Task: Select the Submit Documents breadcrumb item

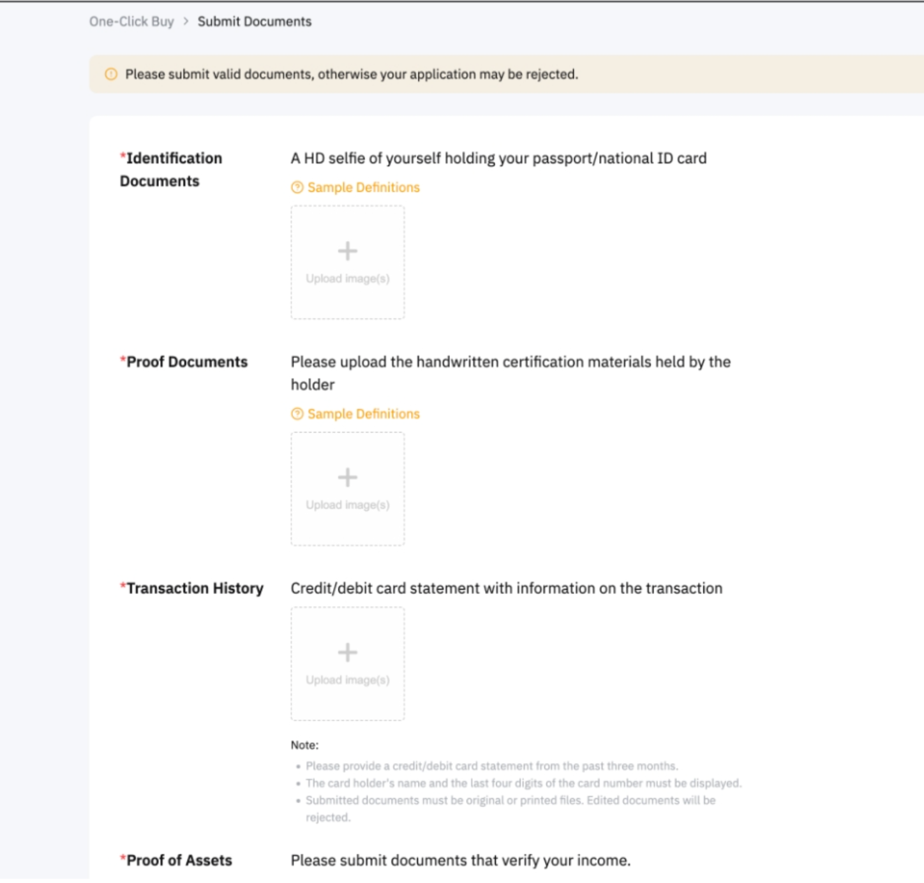Action: 254,22
